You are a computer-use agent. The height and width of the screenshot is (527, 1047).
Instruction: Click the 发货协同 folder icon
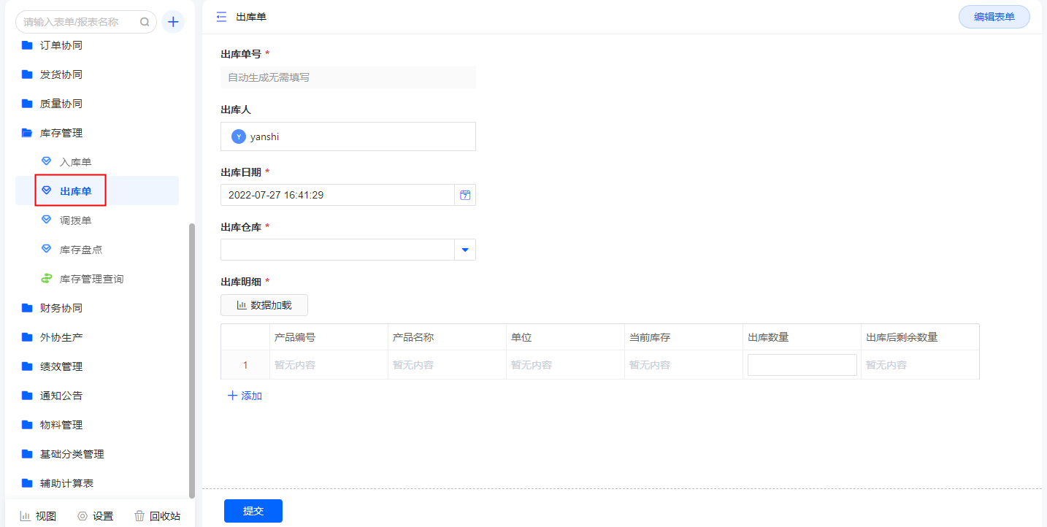tap(27, 74)
